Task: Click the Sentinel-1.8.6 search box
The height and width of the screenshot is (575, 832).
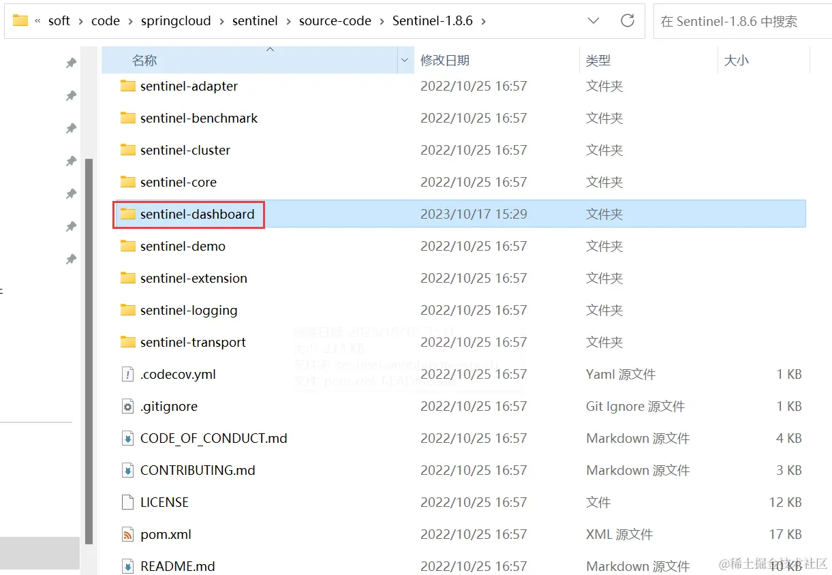Action: coord(743,21)
